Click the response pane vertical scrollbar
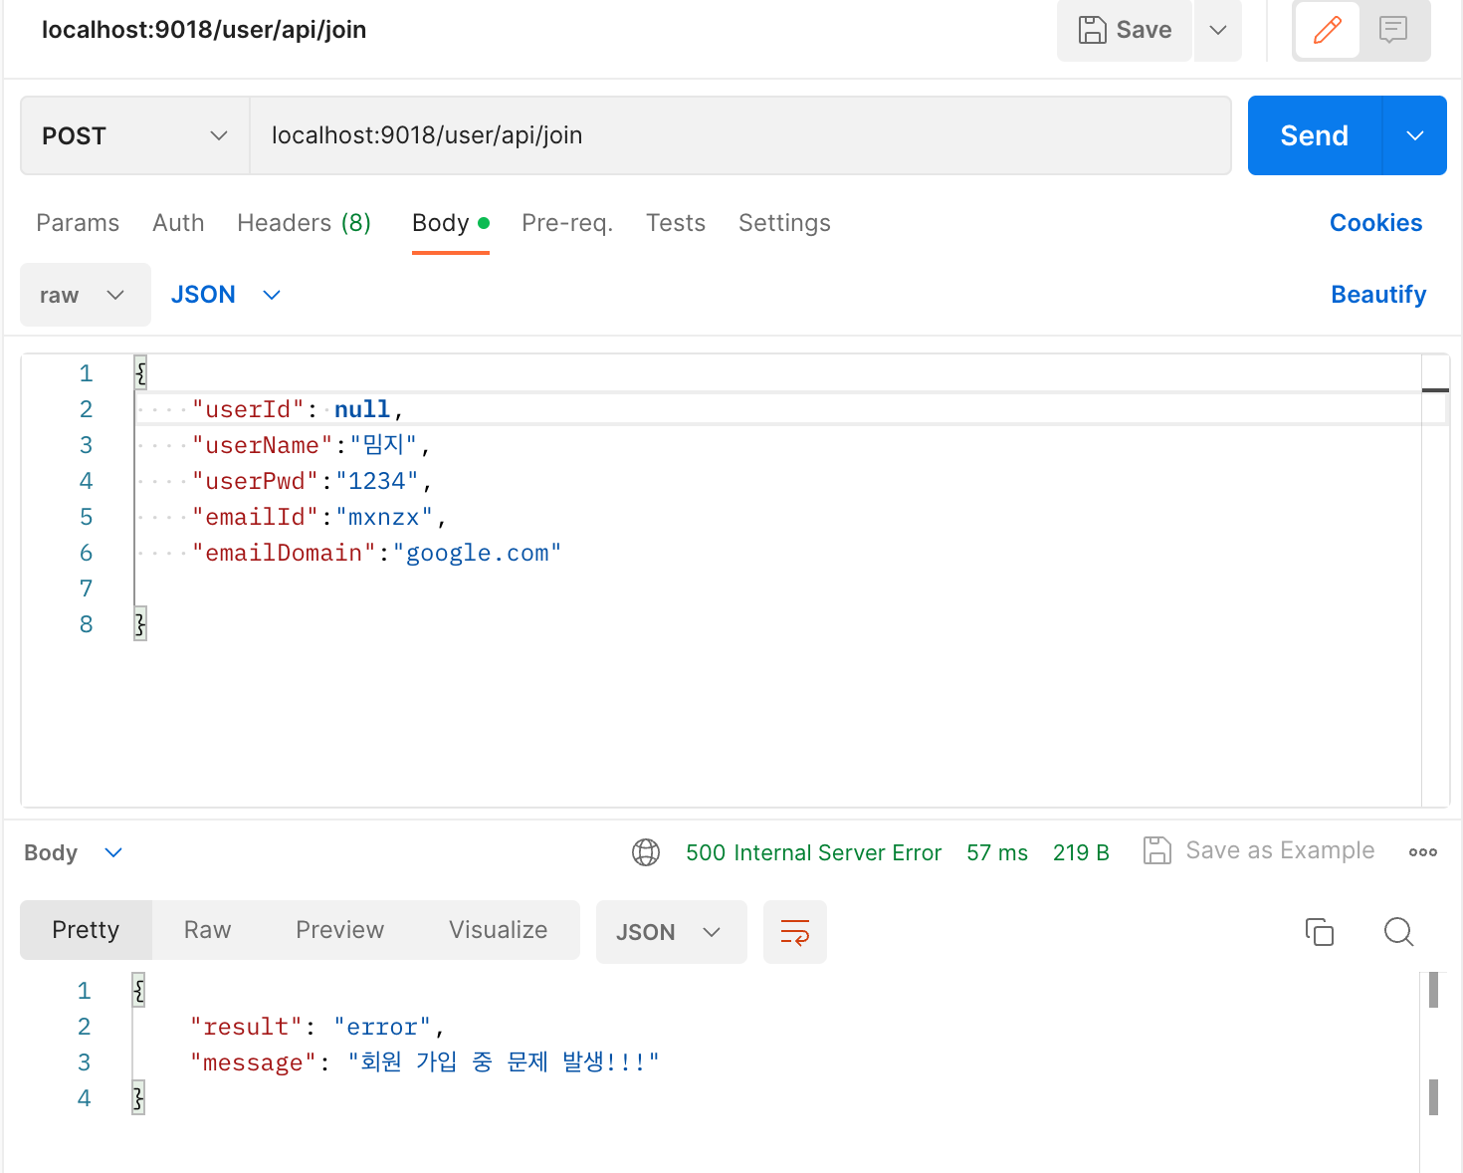 point(1433,1044)
